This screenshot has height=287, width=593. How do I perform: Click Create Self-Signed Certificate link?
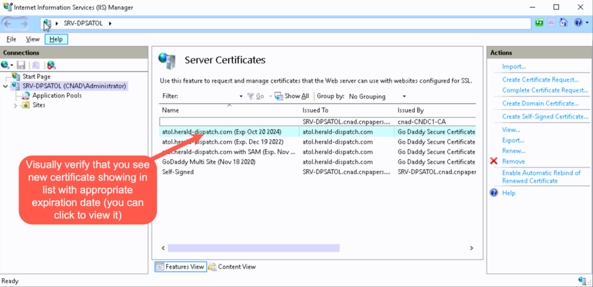[545, 117]
